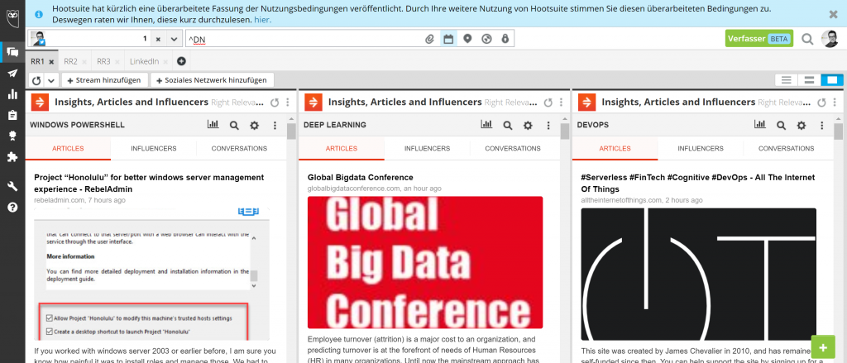Open Tools wrench icon in sidebar
The width and height of the screenshot is (847, 363).
pyautogui.click(x=12, y=186)
